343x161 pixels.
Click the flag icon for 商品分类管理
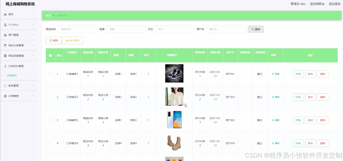pos(5,45)
